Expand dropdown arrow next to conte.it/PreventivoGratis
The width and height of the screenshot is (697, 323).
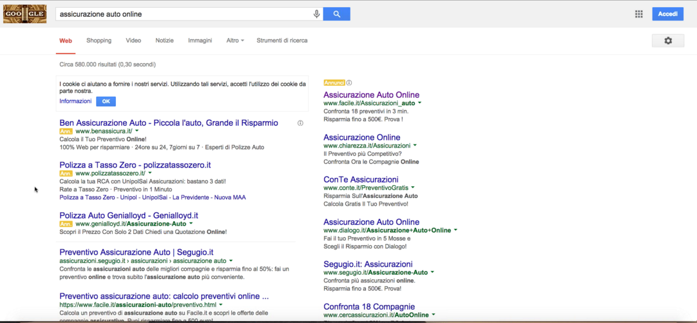pyautogui.click(x=412, y=188)
